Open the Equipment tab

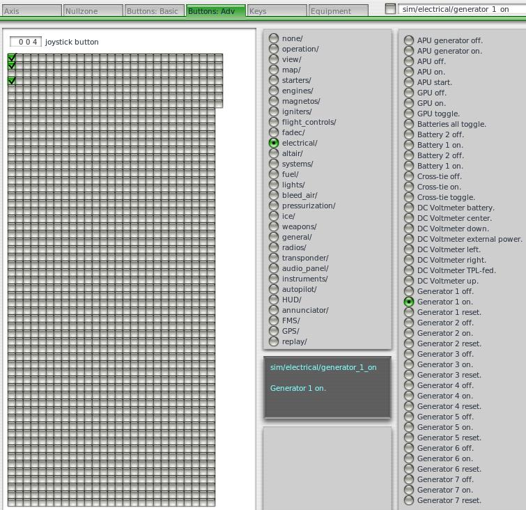pyautogui.click(x=338, y=11)
